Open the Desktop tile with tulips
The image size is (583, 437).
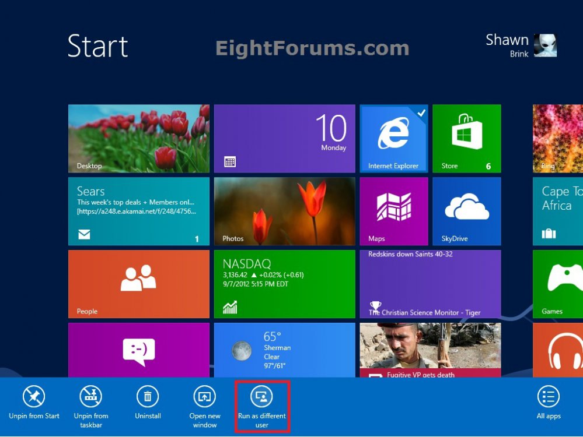pos(138,139)
